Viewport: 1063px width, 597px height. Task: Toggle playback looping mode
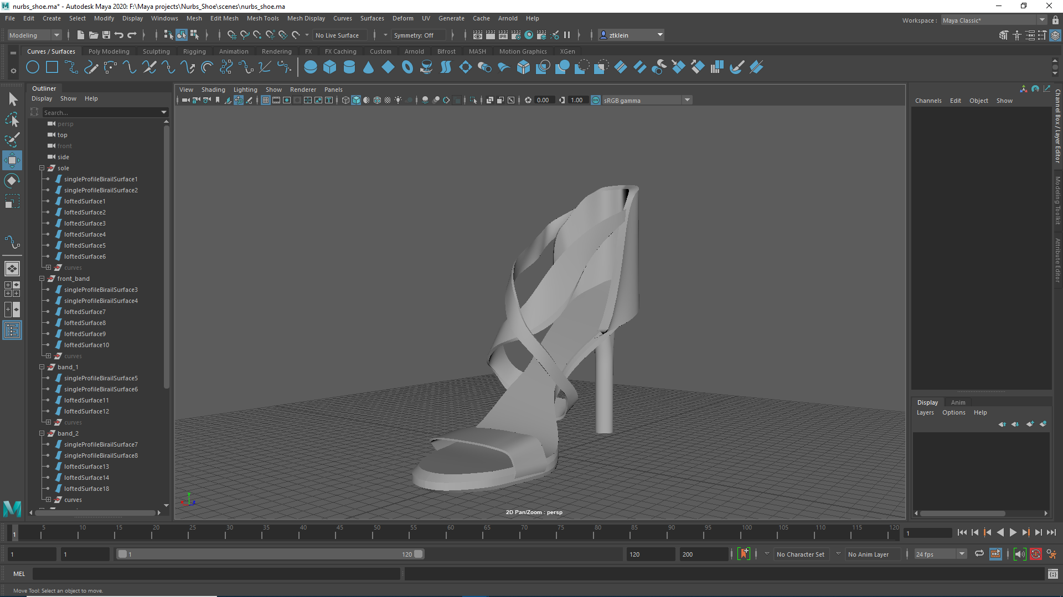979,554
